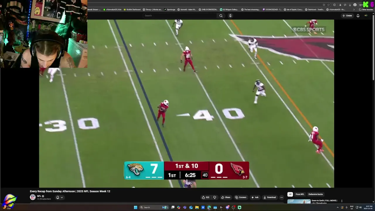Download the video
The image size is (375, 211).
click(x=270, y=197)
